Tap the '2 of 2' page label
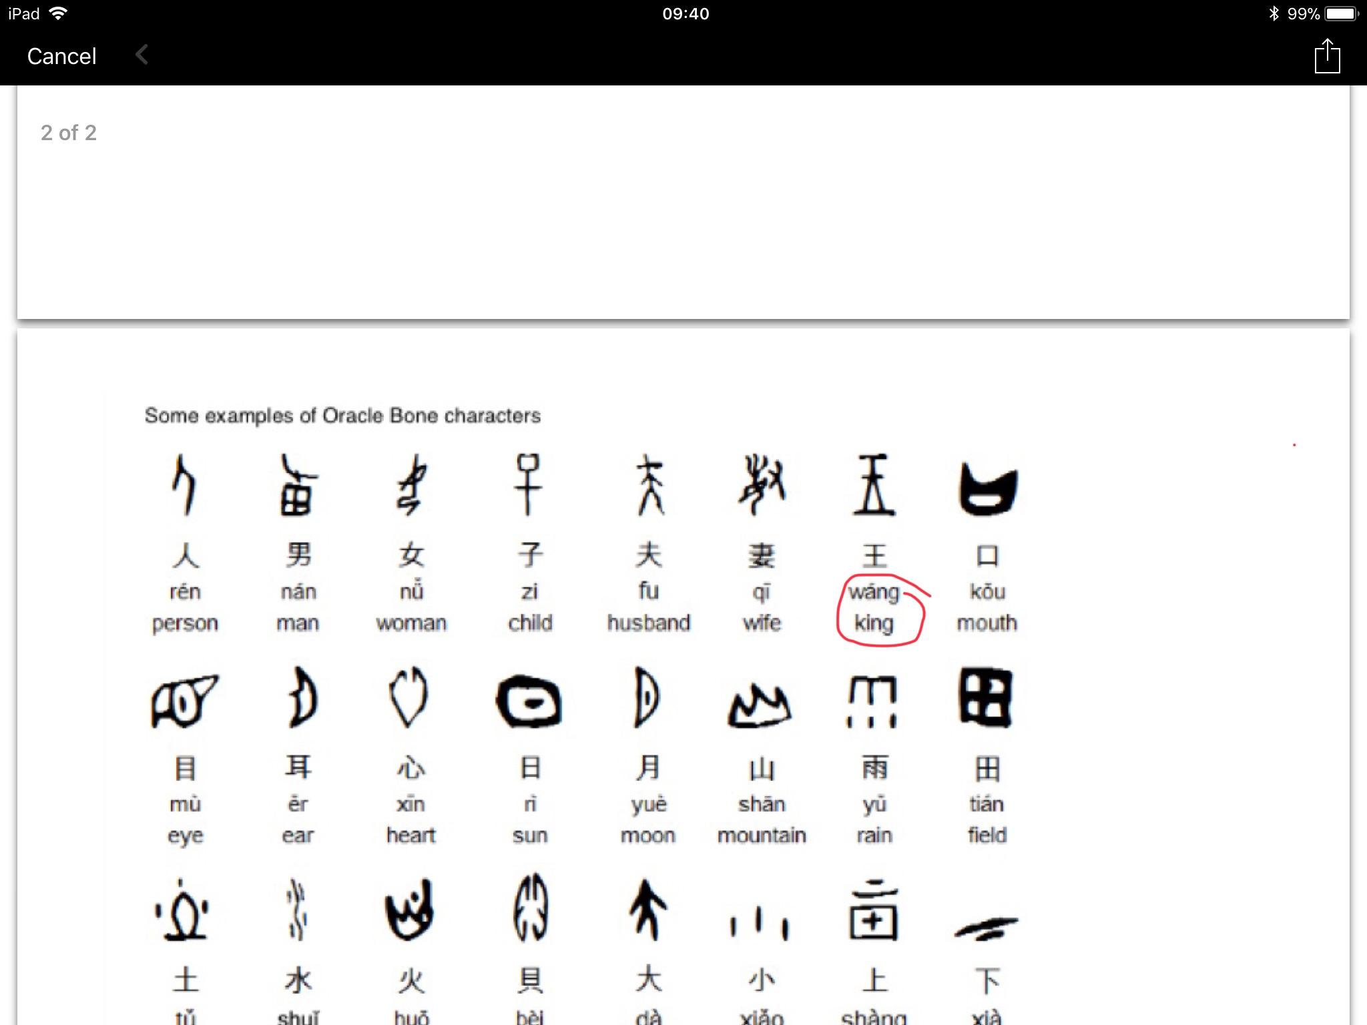This screenshot has width=1367, height=1025. (69, 133)
